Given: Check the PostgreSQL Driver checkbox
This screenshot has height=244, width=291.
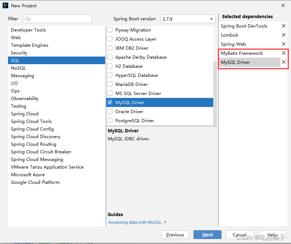Looking at the screenshot, I should [x=110, y=120].
